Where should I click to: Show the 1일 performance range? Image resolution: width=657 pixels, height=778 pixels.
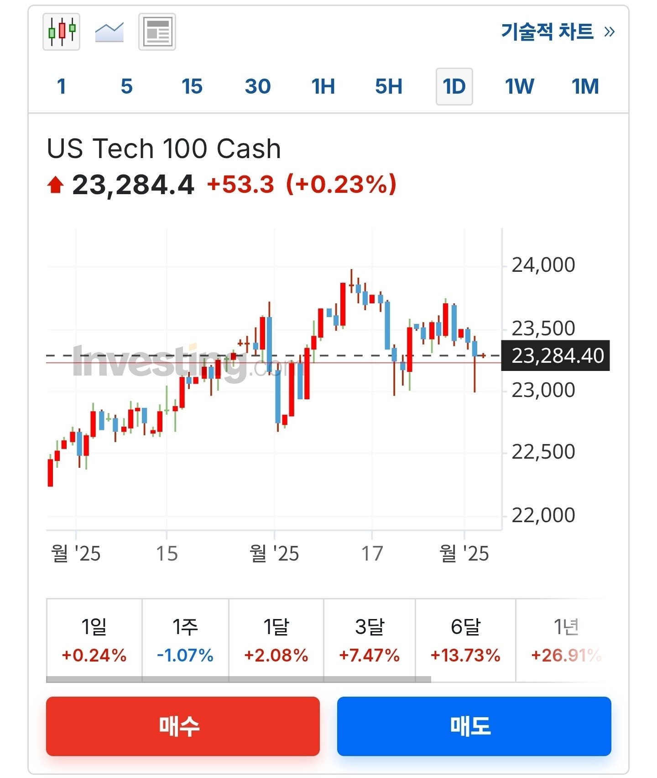click(94, 640)
